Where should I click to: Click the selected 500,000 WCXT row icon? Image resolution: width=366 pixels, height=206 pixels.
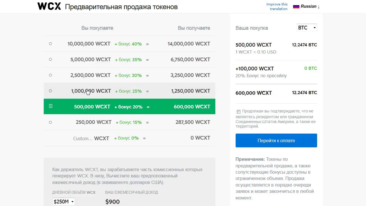(x=51, y=106)
